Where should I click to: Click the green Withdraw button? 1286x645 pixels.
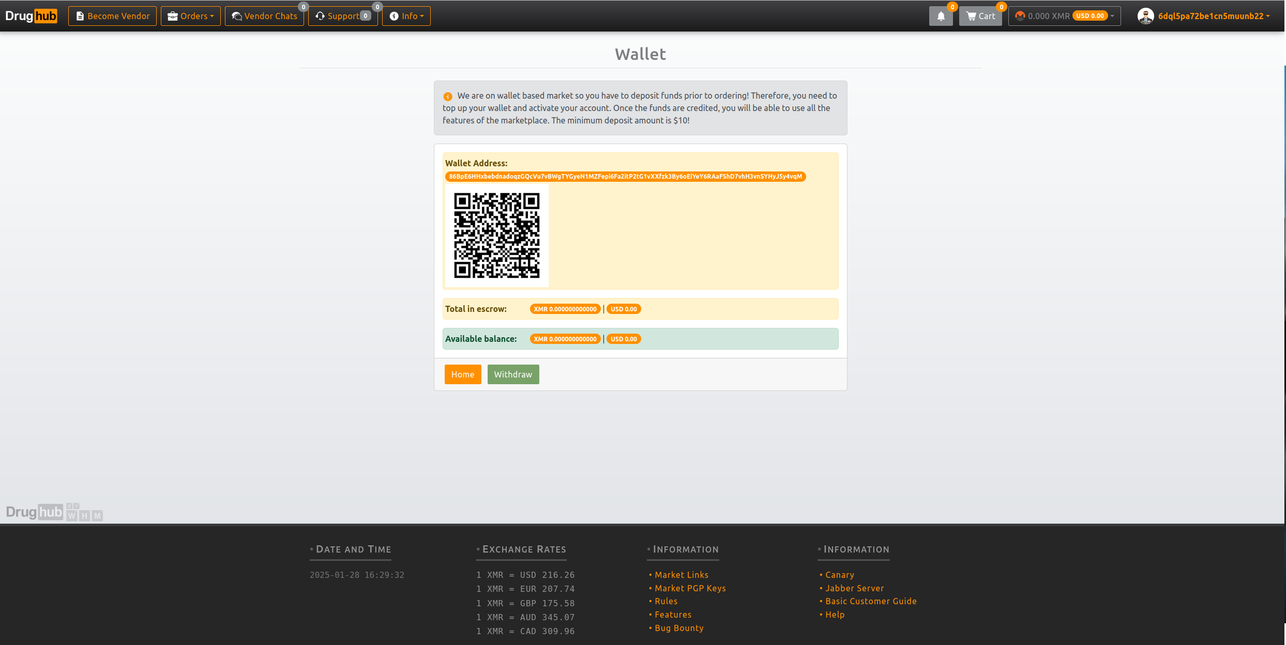pos(513,374)
